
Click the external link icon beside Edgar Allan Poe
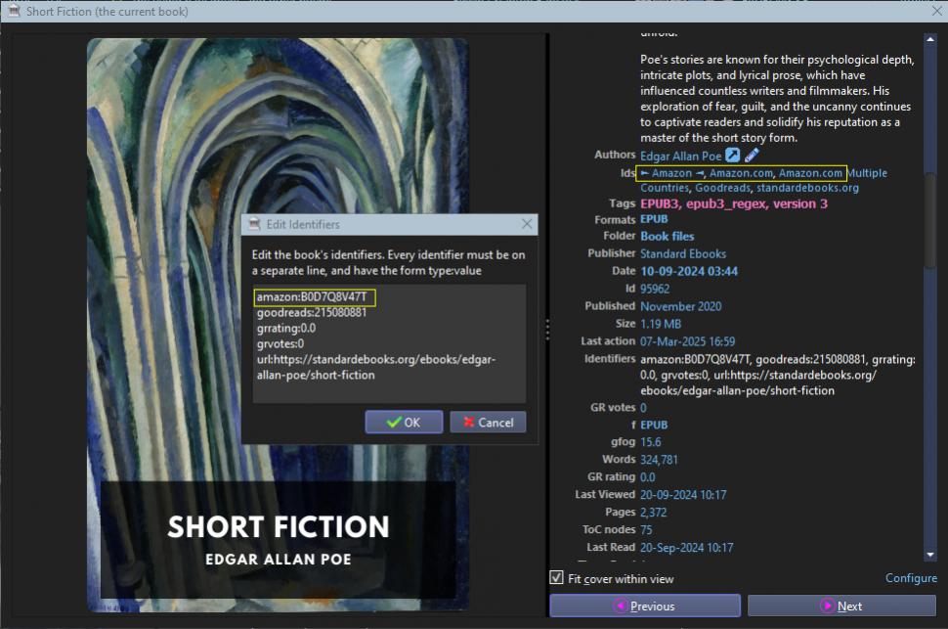pyautogui.click(x=732, y=156)
